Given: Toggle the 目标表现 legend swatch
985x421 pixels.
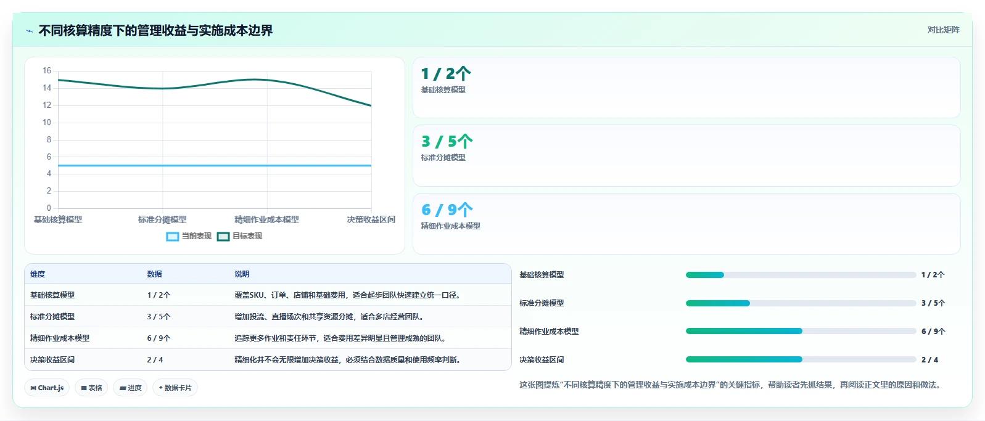Looking at the screenshot, I should pyautogui.click(x=223, y=237).
